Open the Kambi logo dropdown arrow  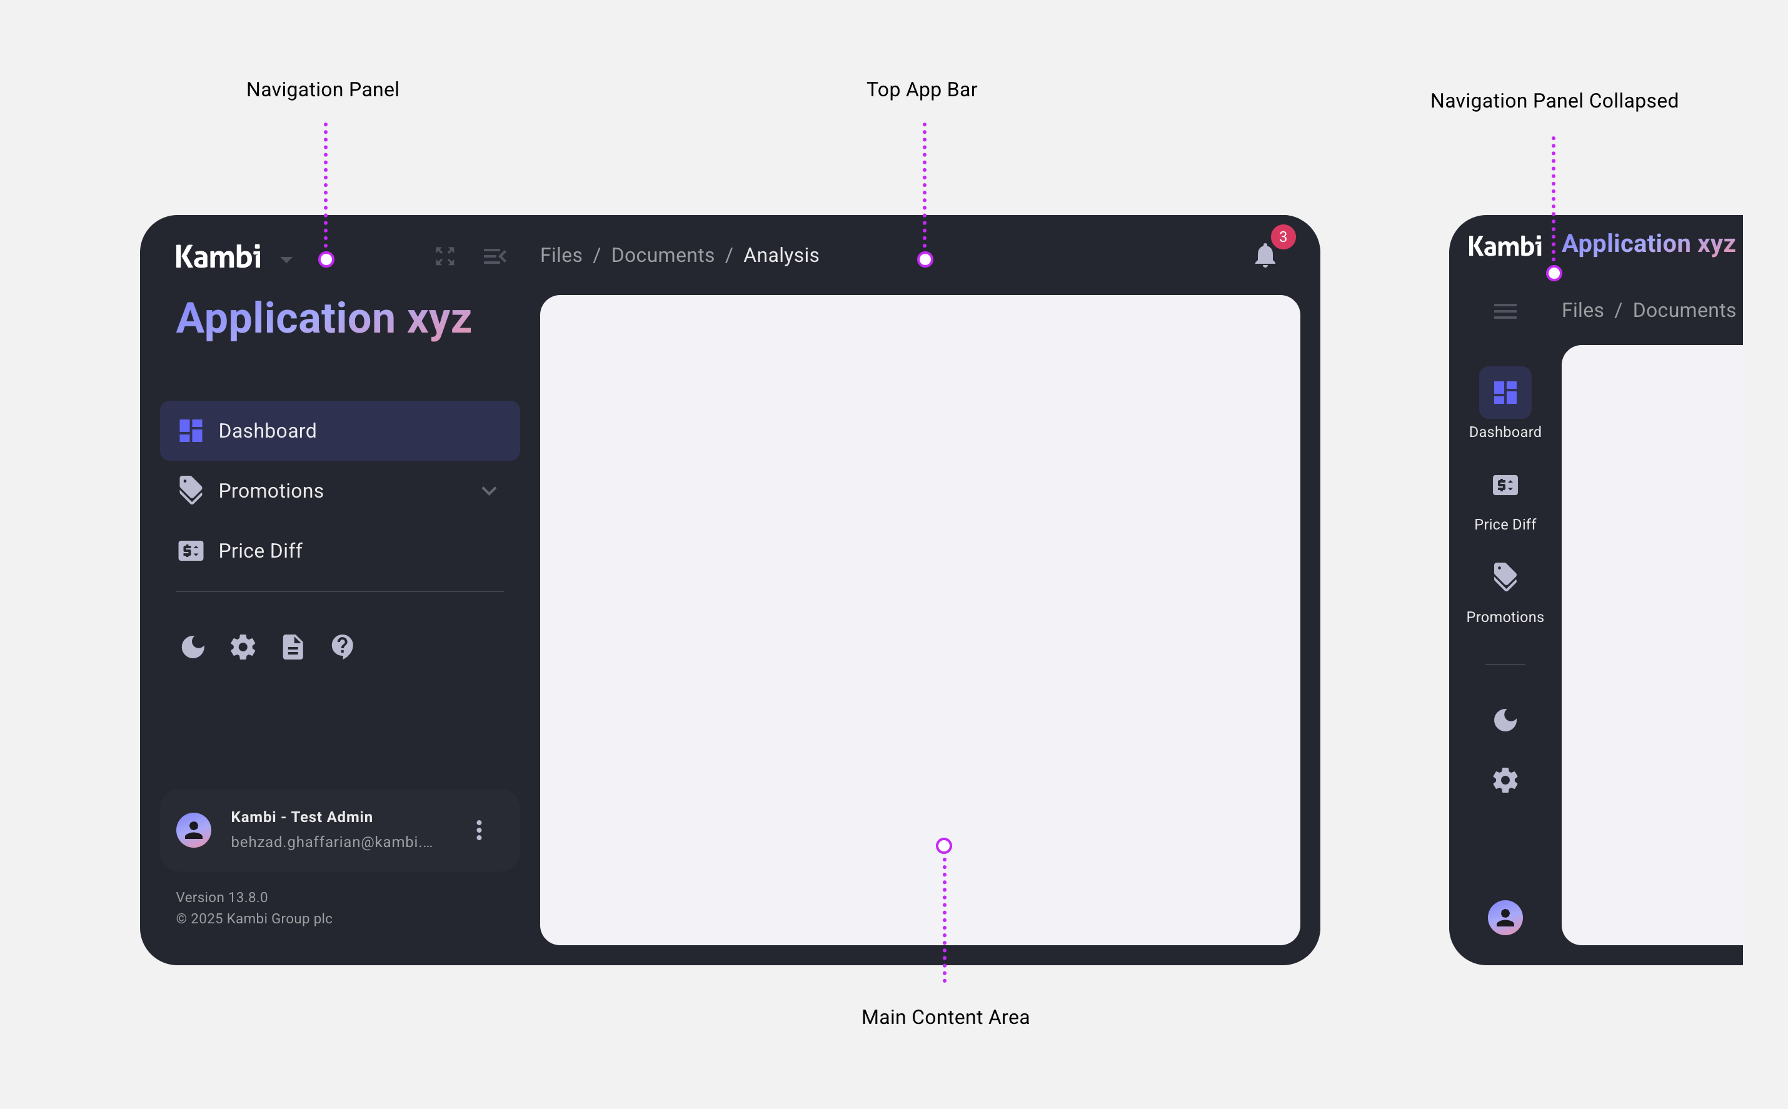click(x=287, y=259)
